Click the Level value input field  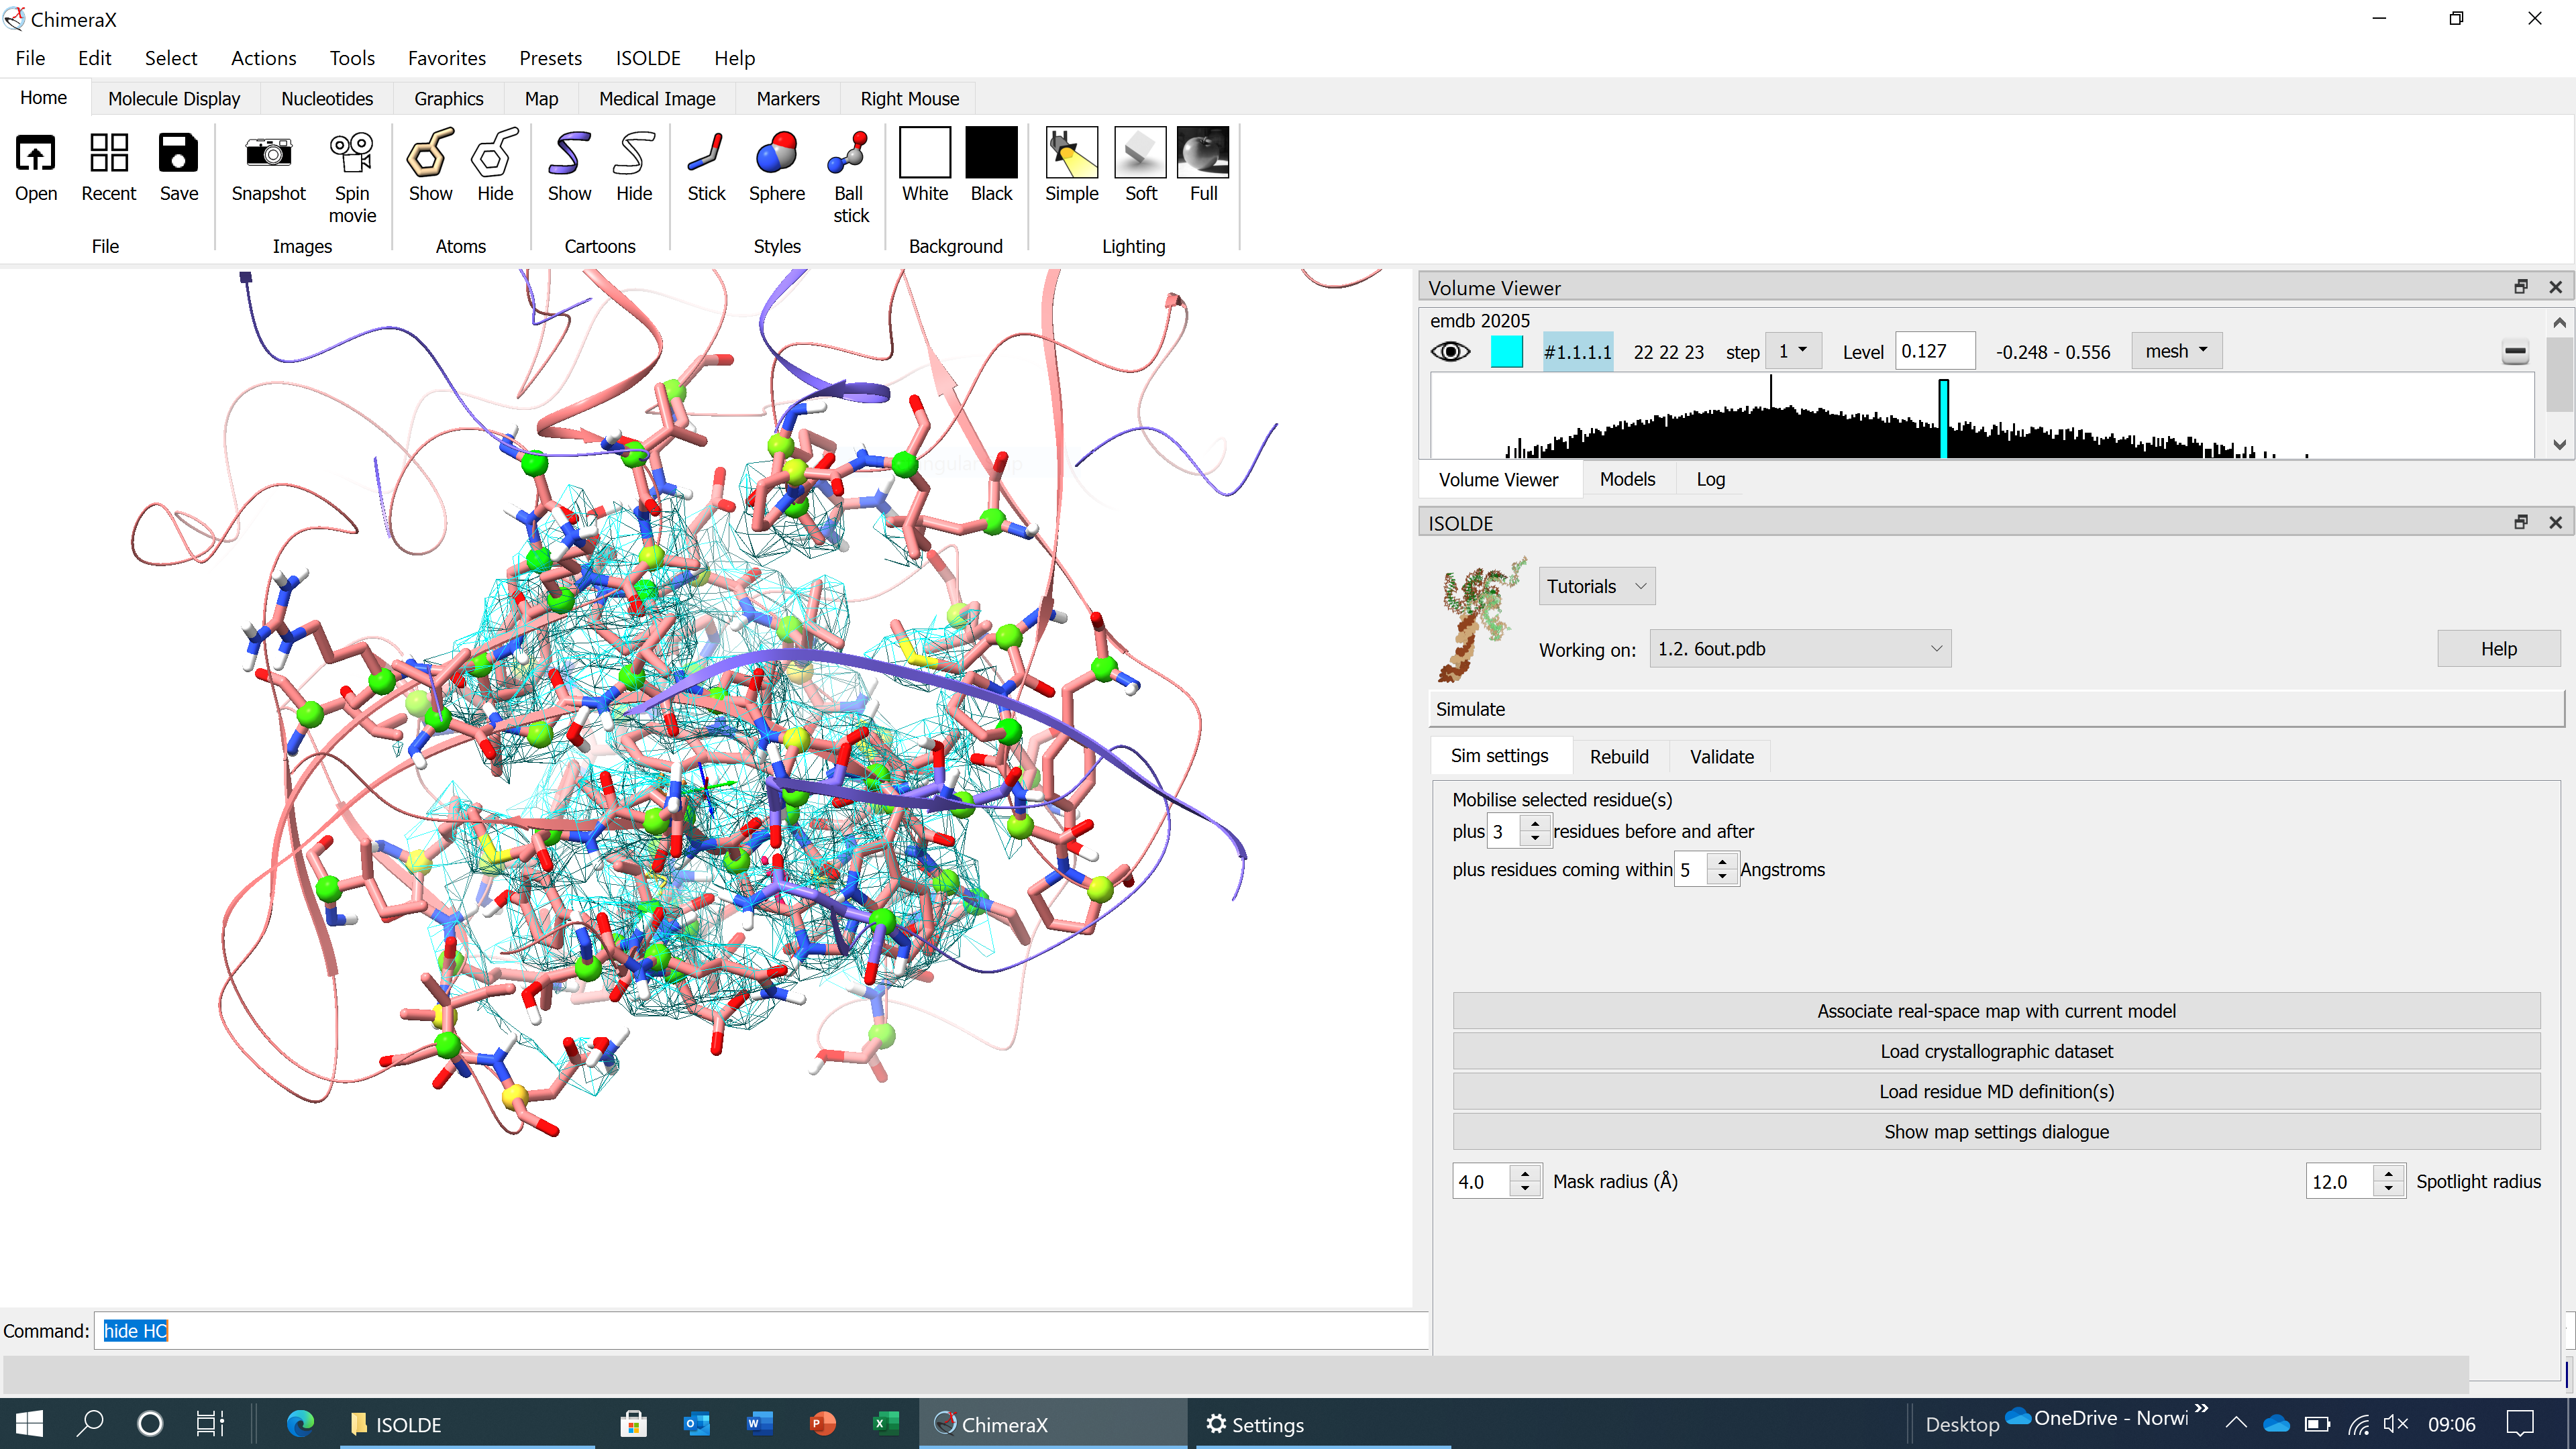(x=1933, y=352)
